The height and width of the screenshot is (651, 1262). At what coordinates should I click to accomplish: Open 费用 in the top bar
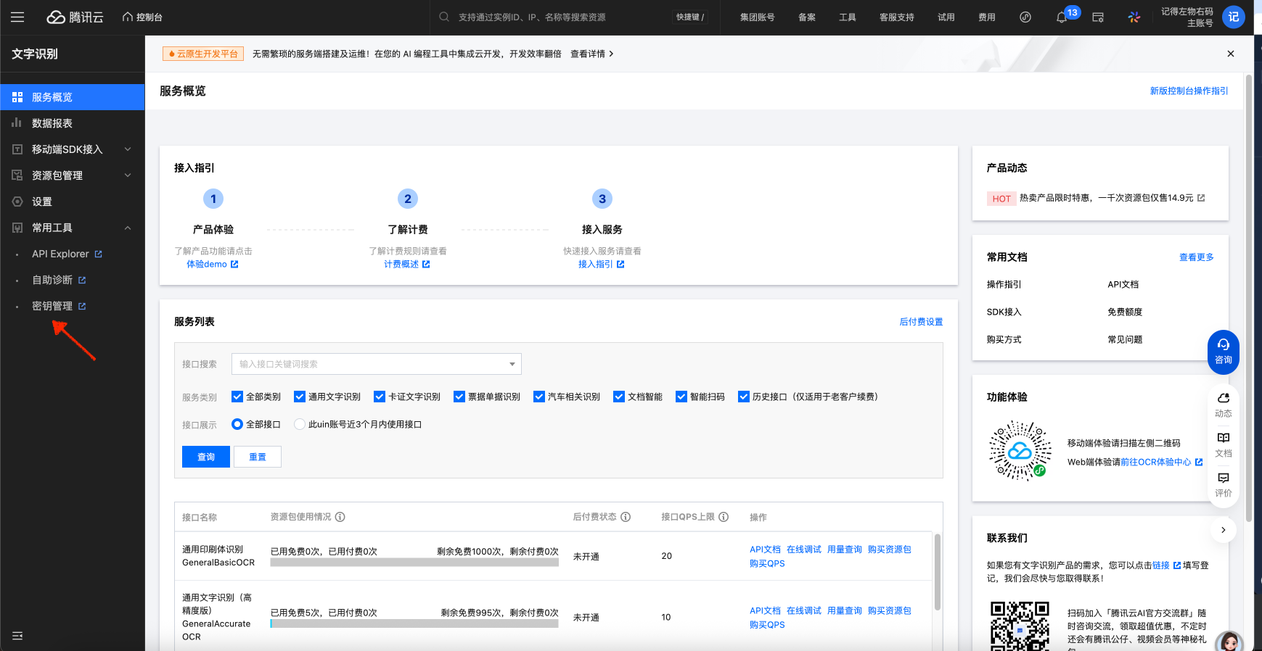click(987, 17)
